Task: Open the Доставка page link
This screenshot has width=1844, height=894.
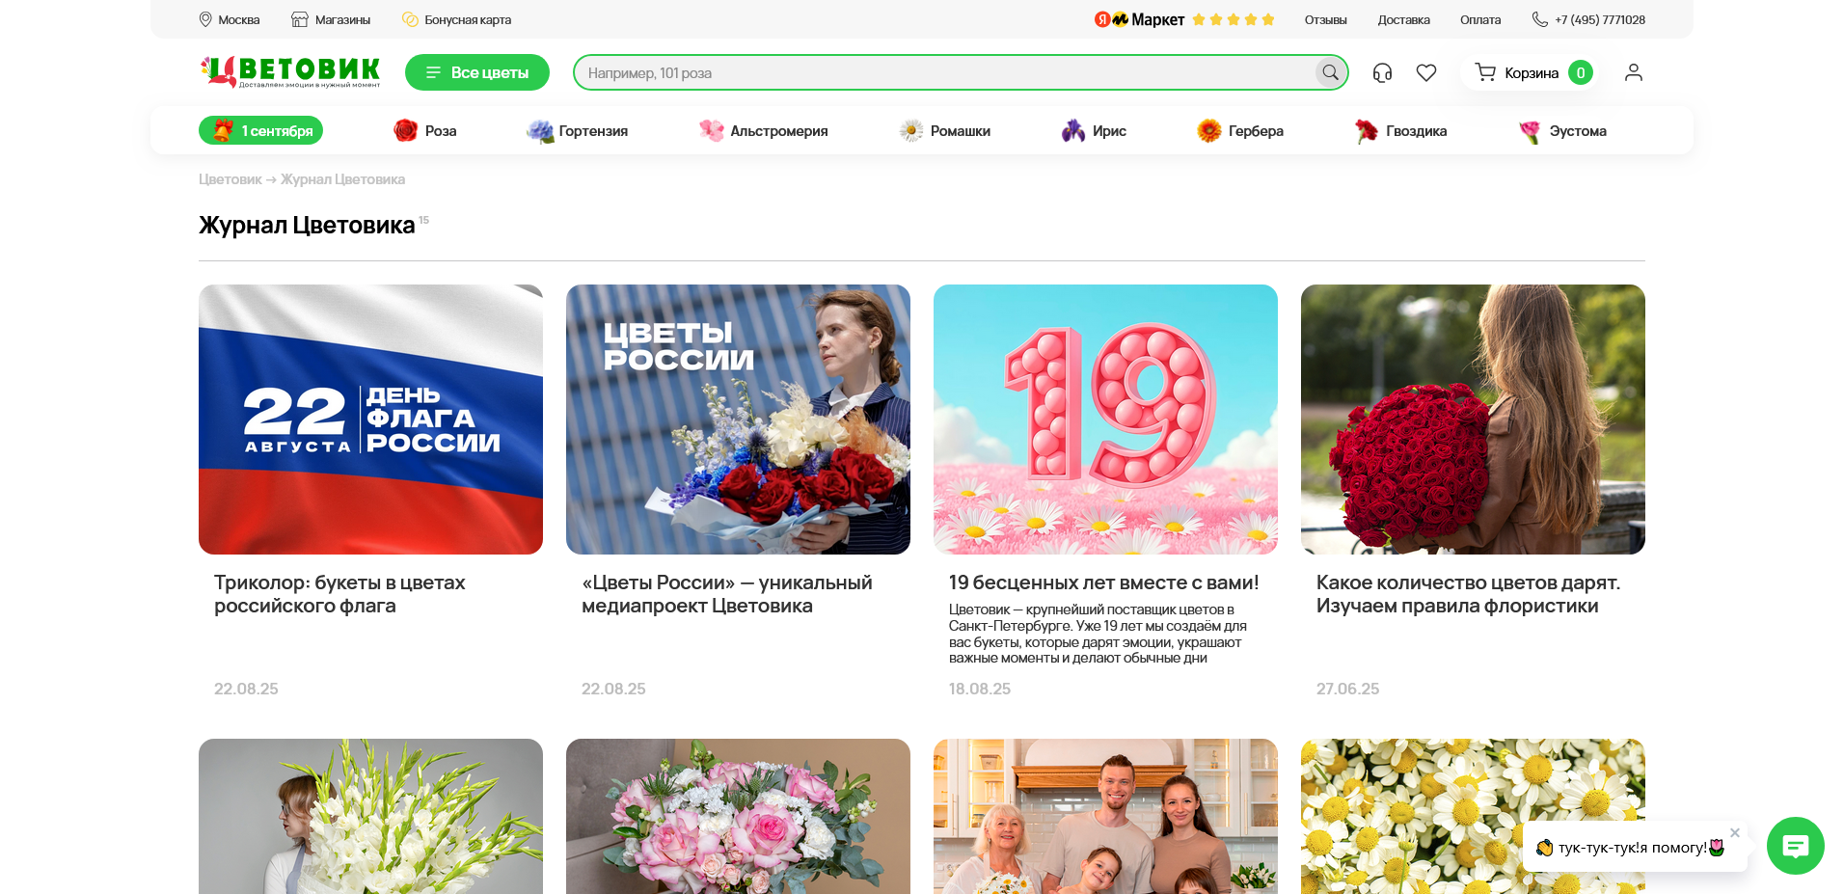Action: point(1403,19)
